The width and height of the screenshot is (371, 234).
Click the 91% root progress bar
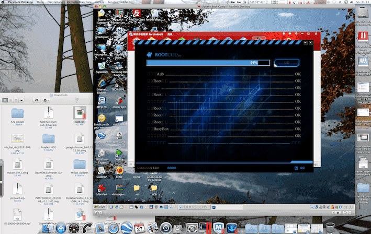pos(208,63)
